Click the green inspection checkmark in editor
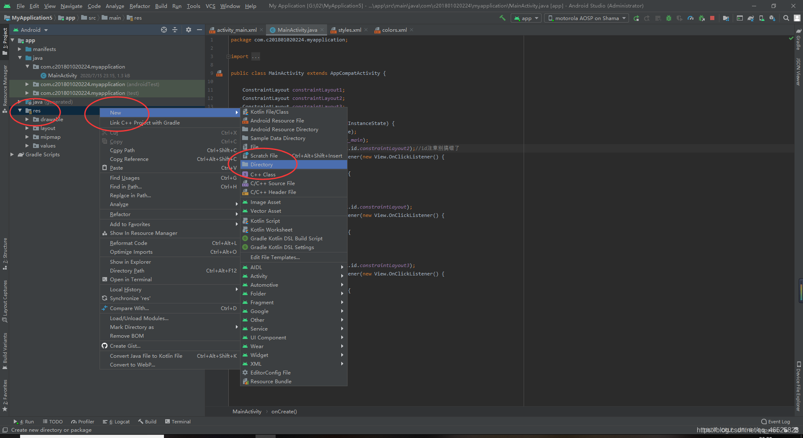 click(791, 38)
